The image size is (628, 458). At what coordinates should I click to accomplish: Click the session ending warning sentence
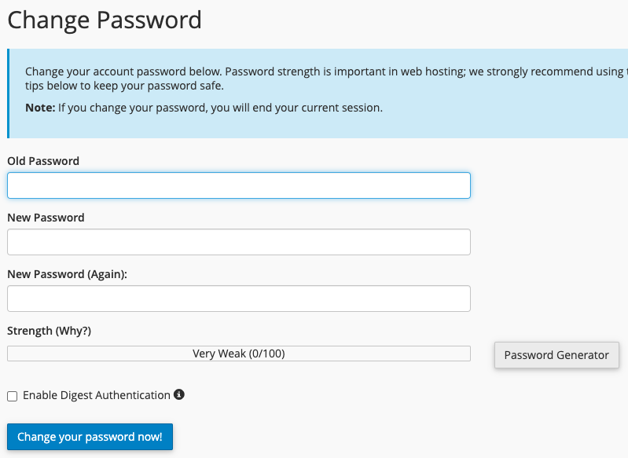click(220, 108)
